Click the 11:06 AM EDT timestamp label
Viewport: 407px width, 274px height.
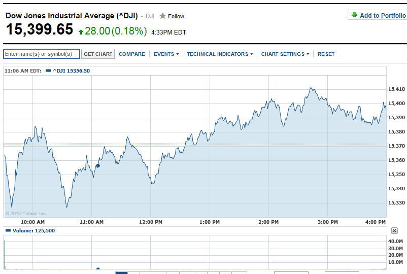coord(23,71)
